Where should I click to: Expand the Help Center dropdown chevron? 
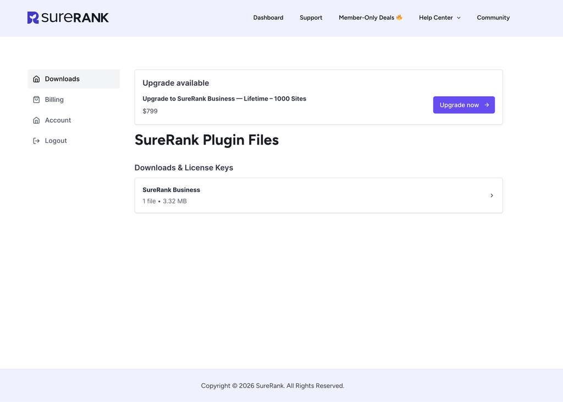[x=459, y=18]
